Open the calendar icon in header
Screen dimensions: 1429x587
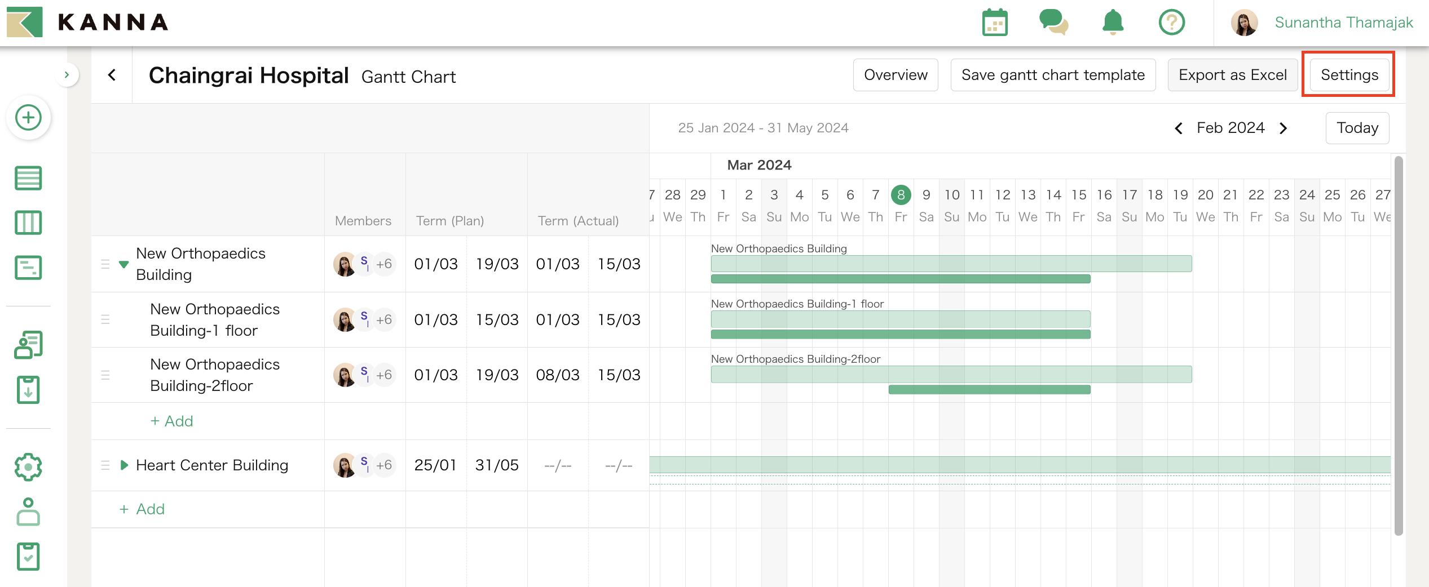click(x=995, y=23)
